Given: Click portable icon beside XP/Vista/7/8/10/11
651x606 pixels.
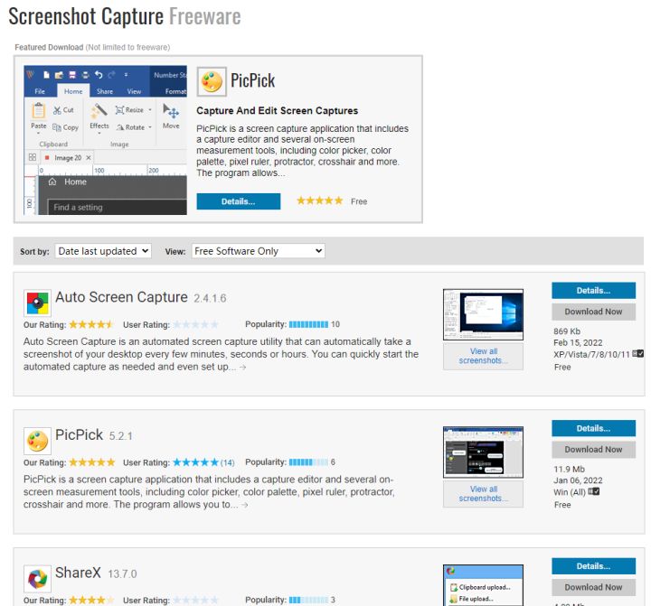Looking at the screenshot, I should [638, 354].
